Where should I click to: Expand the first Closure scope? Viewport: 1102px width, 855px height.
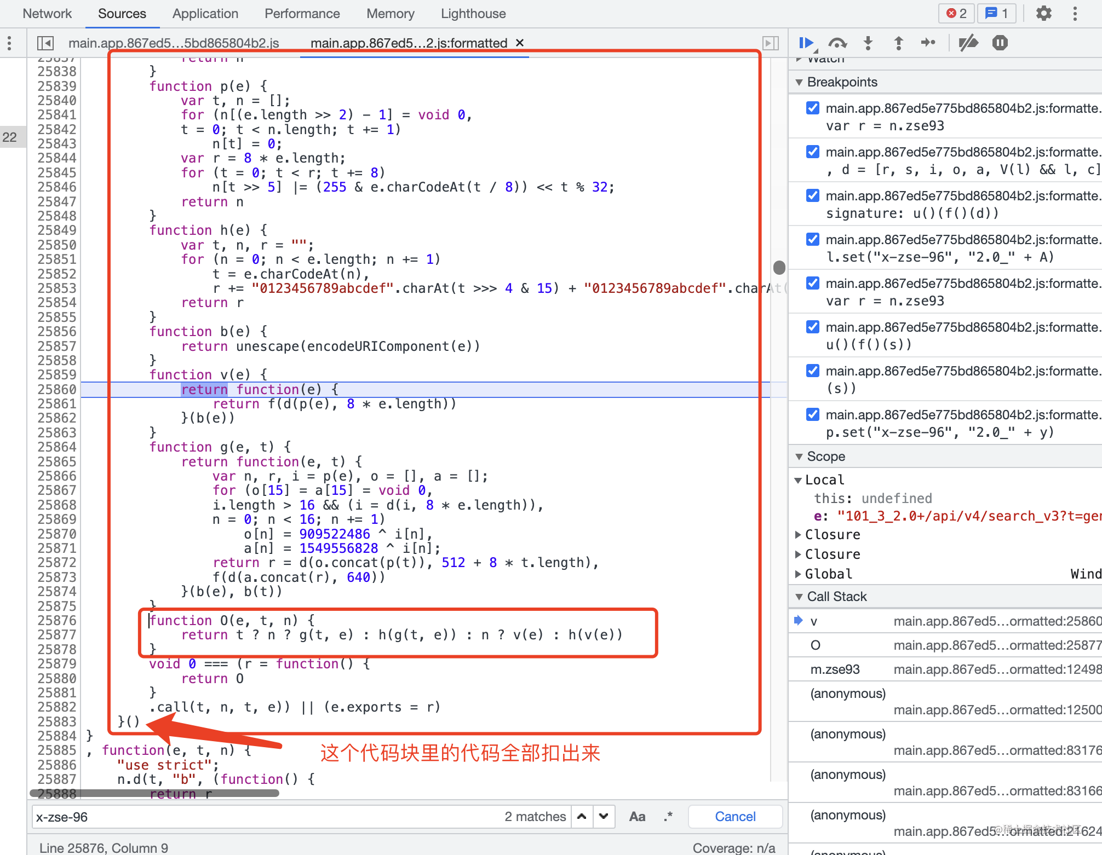(x=798, y=534)
